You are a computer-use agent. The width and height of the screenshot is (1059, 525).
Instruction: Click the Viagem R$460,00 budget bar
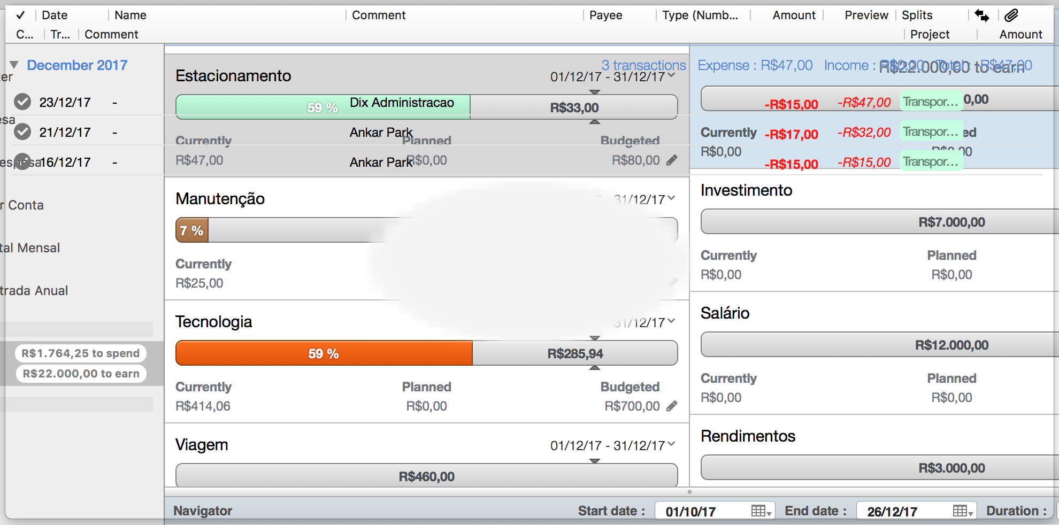pos(426,476)
